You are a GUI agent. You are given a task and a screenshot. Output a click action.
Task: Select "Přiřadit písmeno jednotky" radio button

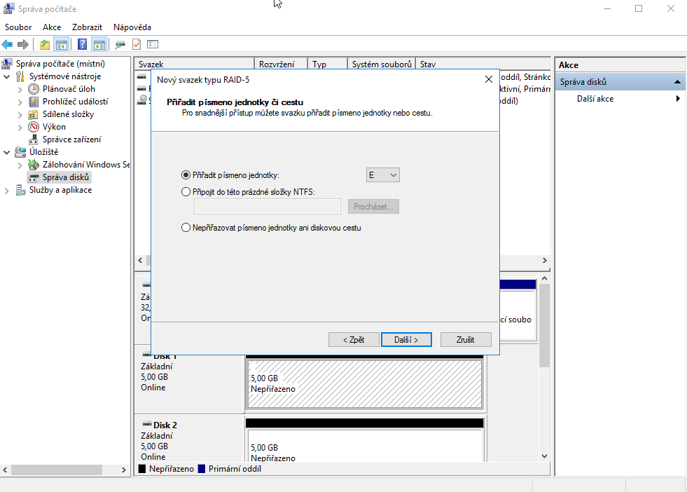coord(186,175)
